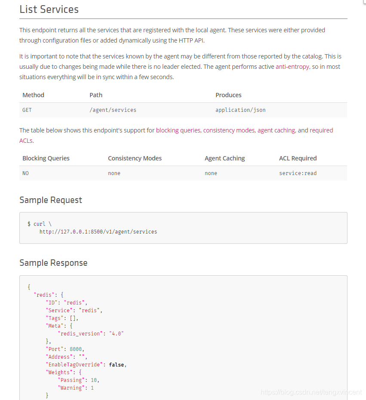Click the Blocking Queries column header
366x400 pixels.
pyautogui.click(x=46, y=158)
